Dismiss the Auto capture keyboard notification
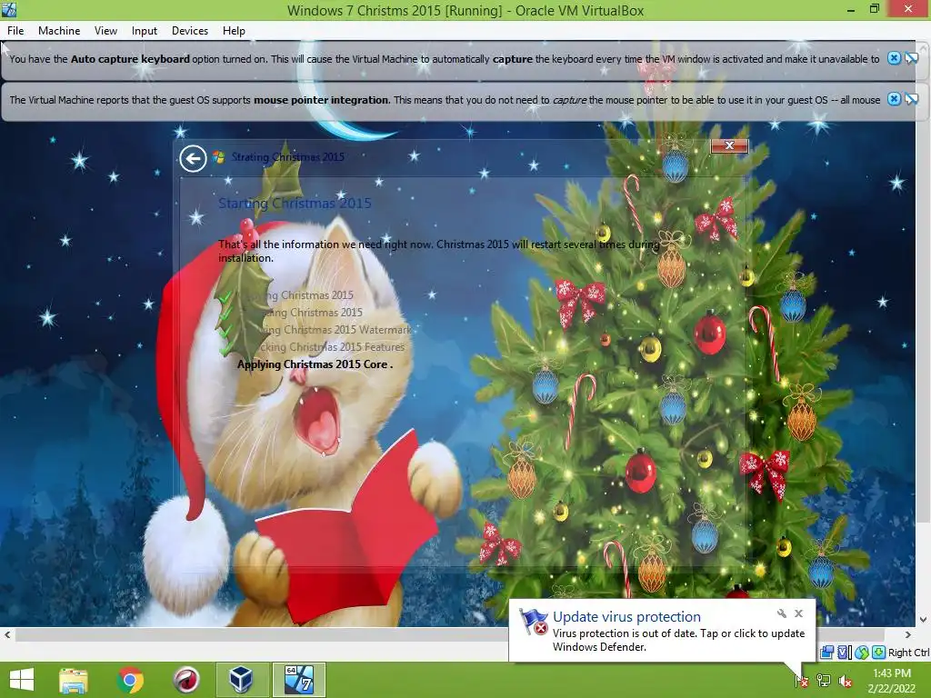 (x=894, y=58)
